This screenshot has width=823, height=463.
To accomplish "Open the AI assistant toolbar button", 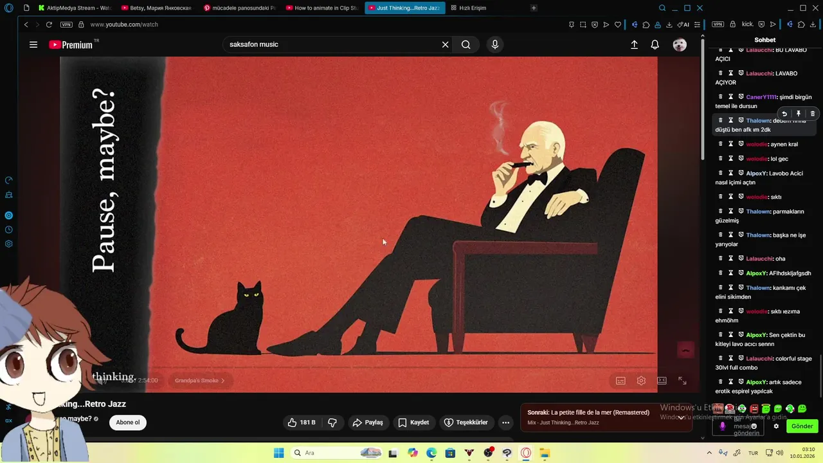I will [683, 24].
